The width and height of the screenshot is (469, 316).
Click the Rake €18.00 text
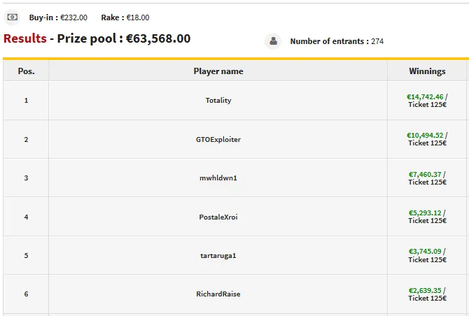click(125, 17)
